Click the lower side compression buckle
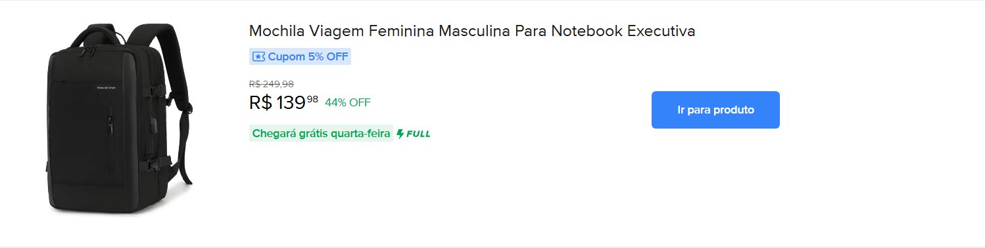The width and height of the screenshot is (985, 248). pyautogui.click(x=156, y=164)
